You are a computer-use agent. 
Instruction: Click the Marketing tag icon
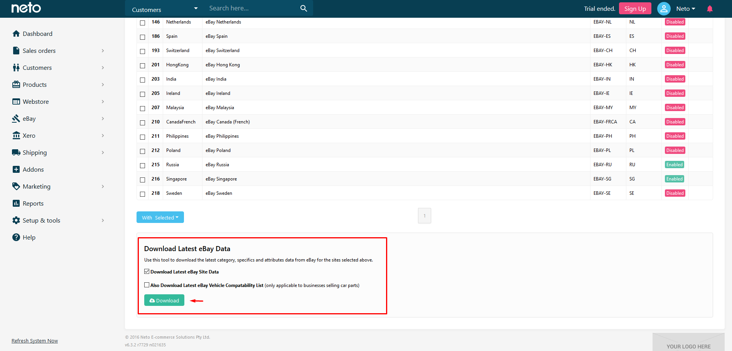pyautogui.click(x=16, y=186)
